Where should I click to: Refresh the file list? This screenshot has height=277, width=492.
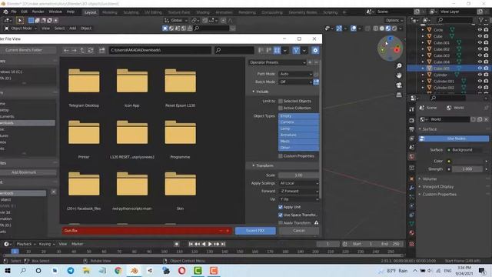click(91, 50)
